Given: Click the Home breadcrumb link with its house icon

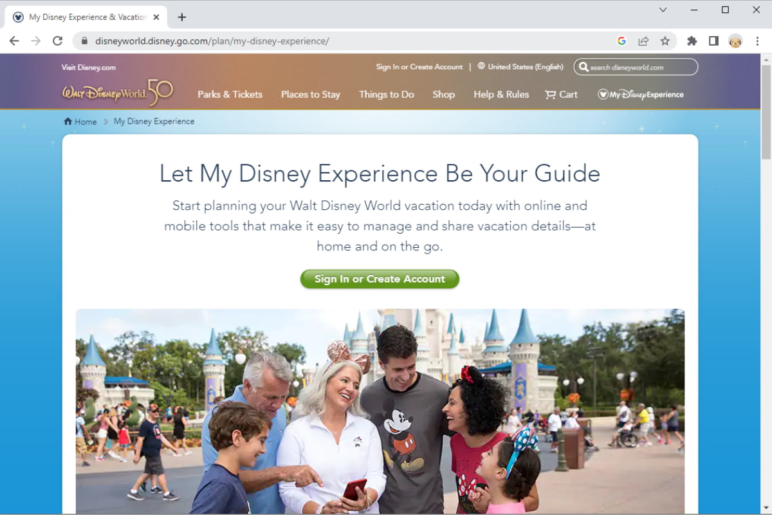Looking at the screenshot, I should point(80,122).
